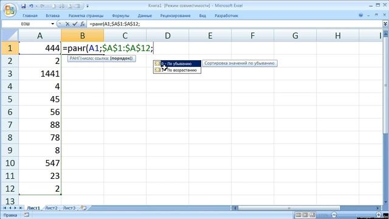
Task: Go to the Данные ribbon tab
Action: [x=145, y=16]
